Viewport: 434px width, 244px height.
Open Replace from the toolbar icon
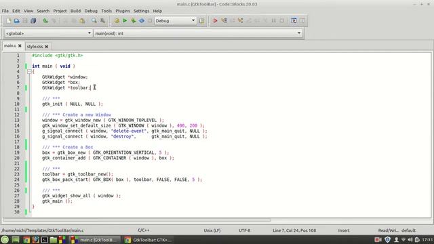[x=102, y=21]
